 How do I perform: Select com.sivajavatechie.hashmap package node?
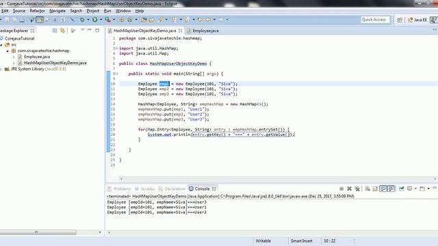click(x=43, y=51)
